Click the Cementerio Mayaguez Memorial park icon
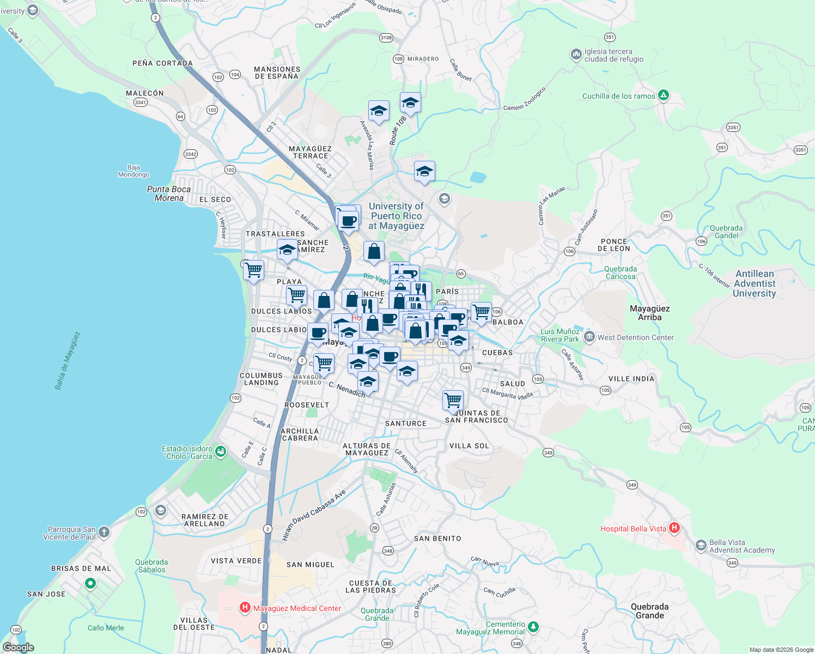815x654 pixels. tap(533, 627)
